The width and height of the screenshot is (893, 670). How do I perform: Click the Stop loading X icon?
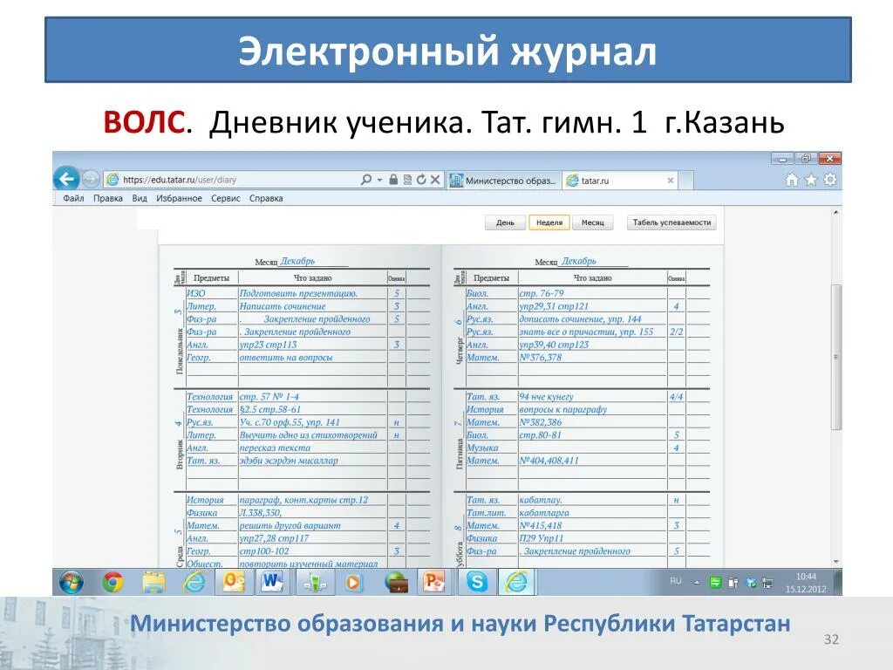tap(435, 180)
